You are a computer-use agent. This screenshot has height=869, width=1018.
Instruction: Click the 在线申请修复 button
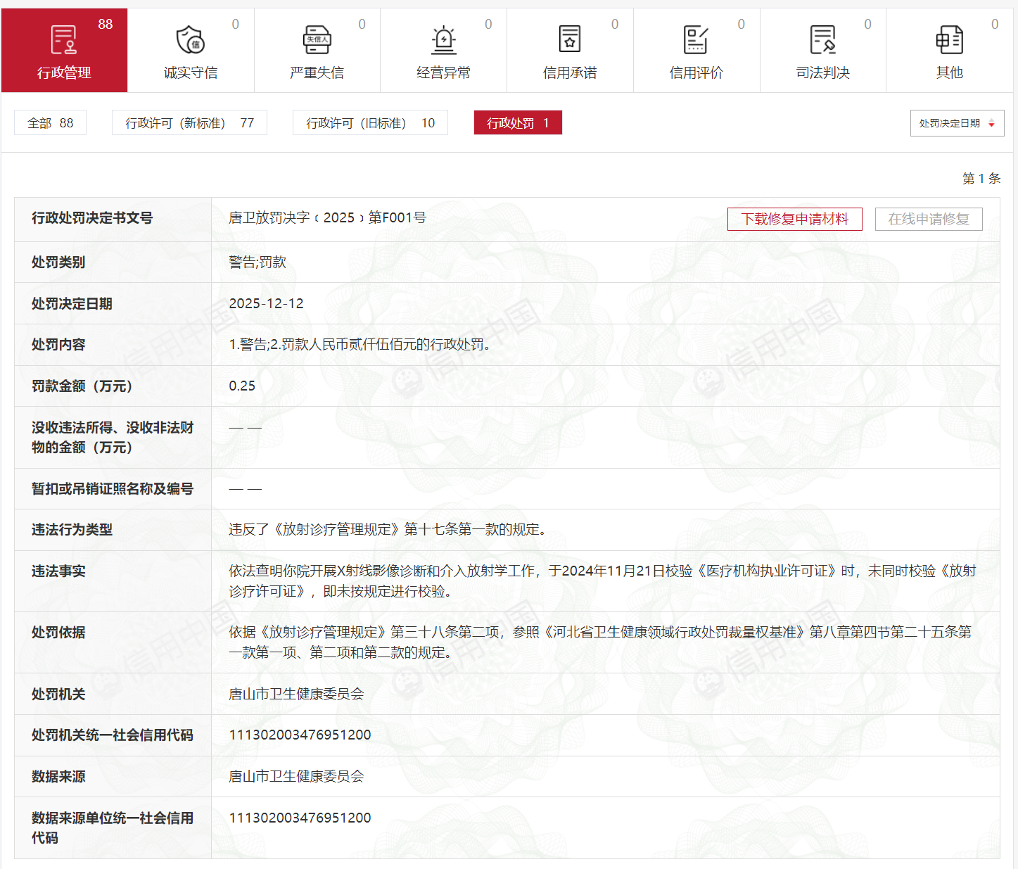pyautogui.click(x=928, y=219)
